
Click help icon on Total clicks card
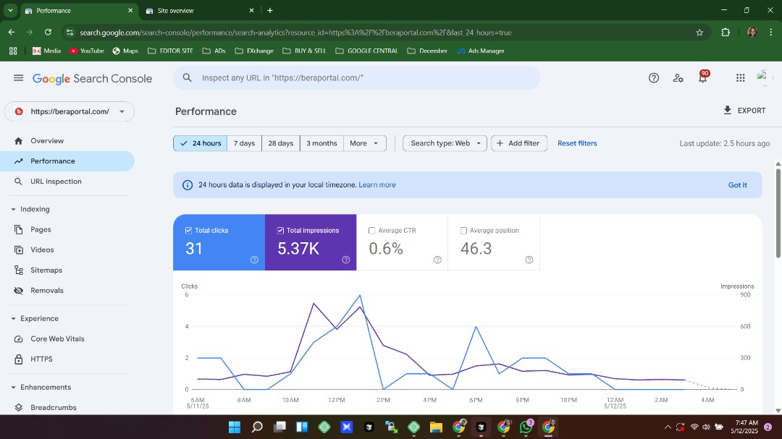tap(254, 260)
